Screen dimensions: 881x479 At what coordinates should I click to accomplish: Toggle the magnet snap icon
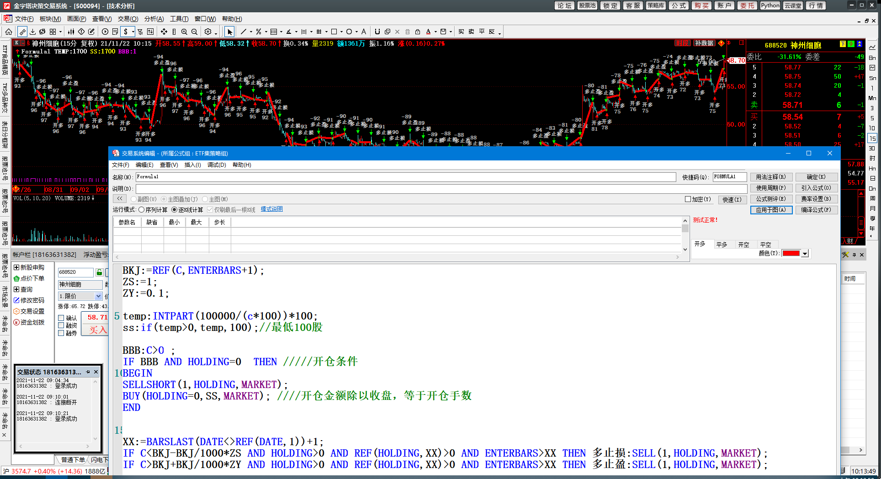coord(377,32)
